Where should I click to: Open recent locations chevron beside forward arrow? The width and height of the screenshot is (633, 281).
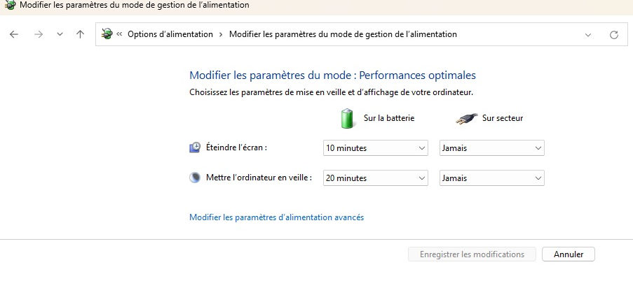(60, 35)
